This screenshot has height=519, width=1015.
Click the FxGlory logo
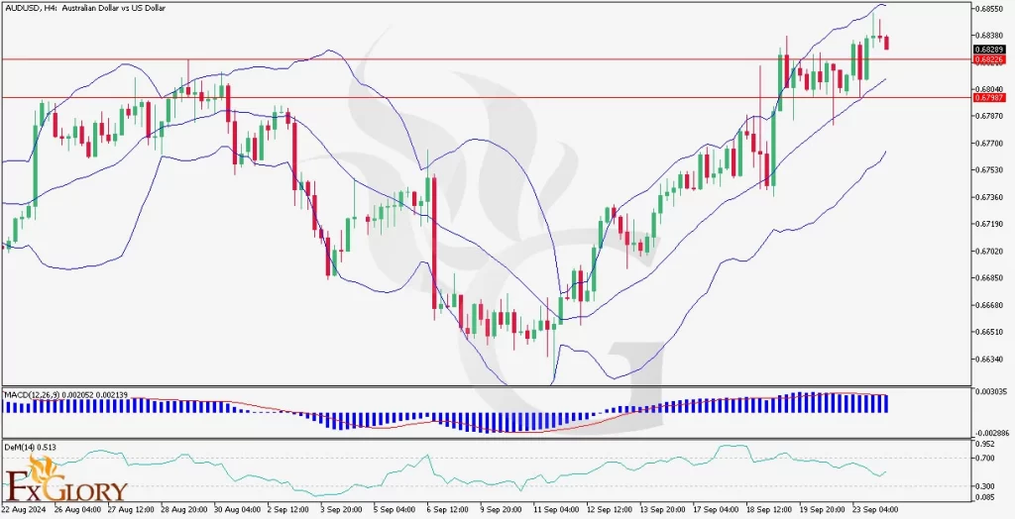coord(64,478)
